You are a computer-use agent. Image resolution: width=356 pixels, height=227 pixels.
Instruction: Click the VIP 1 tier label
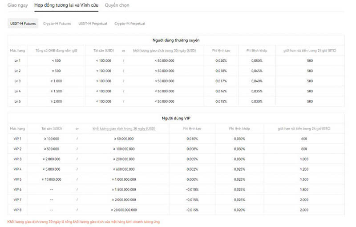17,139
